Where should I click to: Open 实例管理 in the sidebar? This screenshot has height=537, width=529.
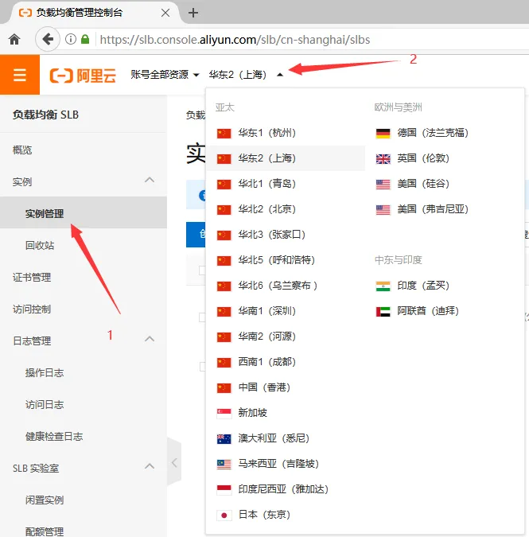84,213
